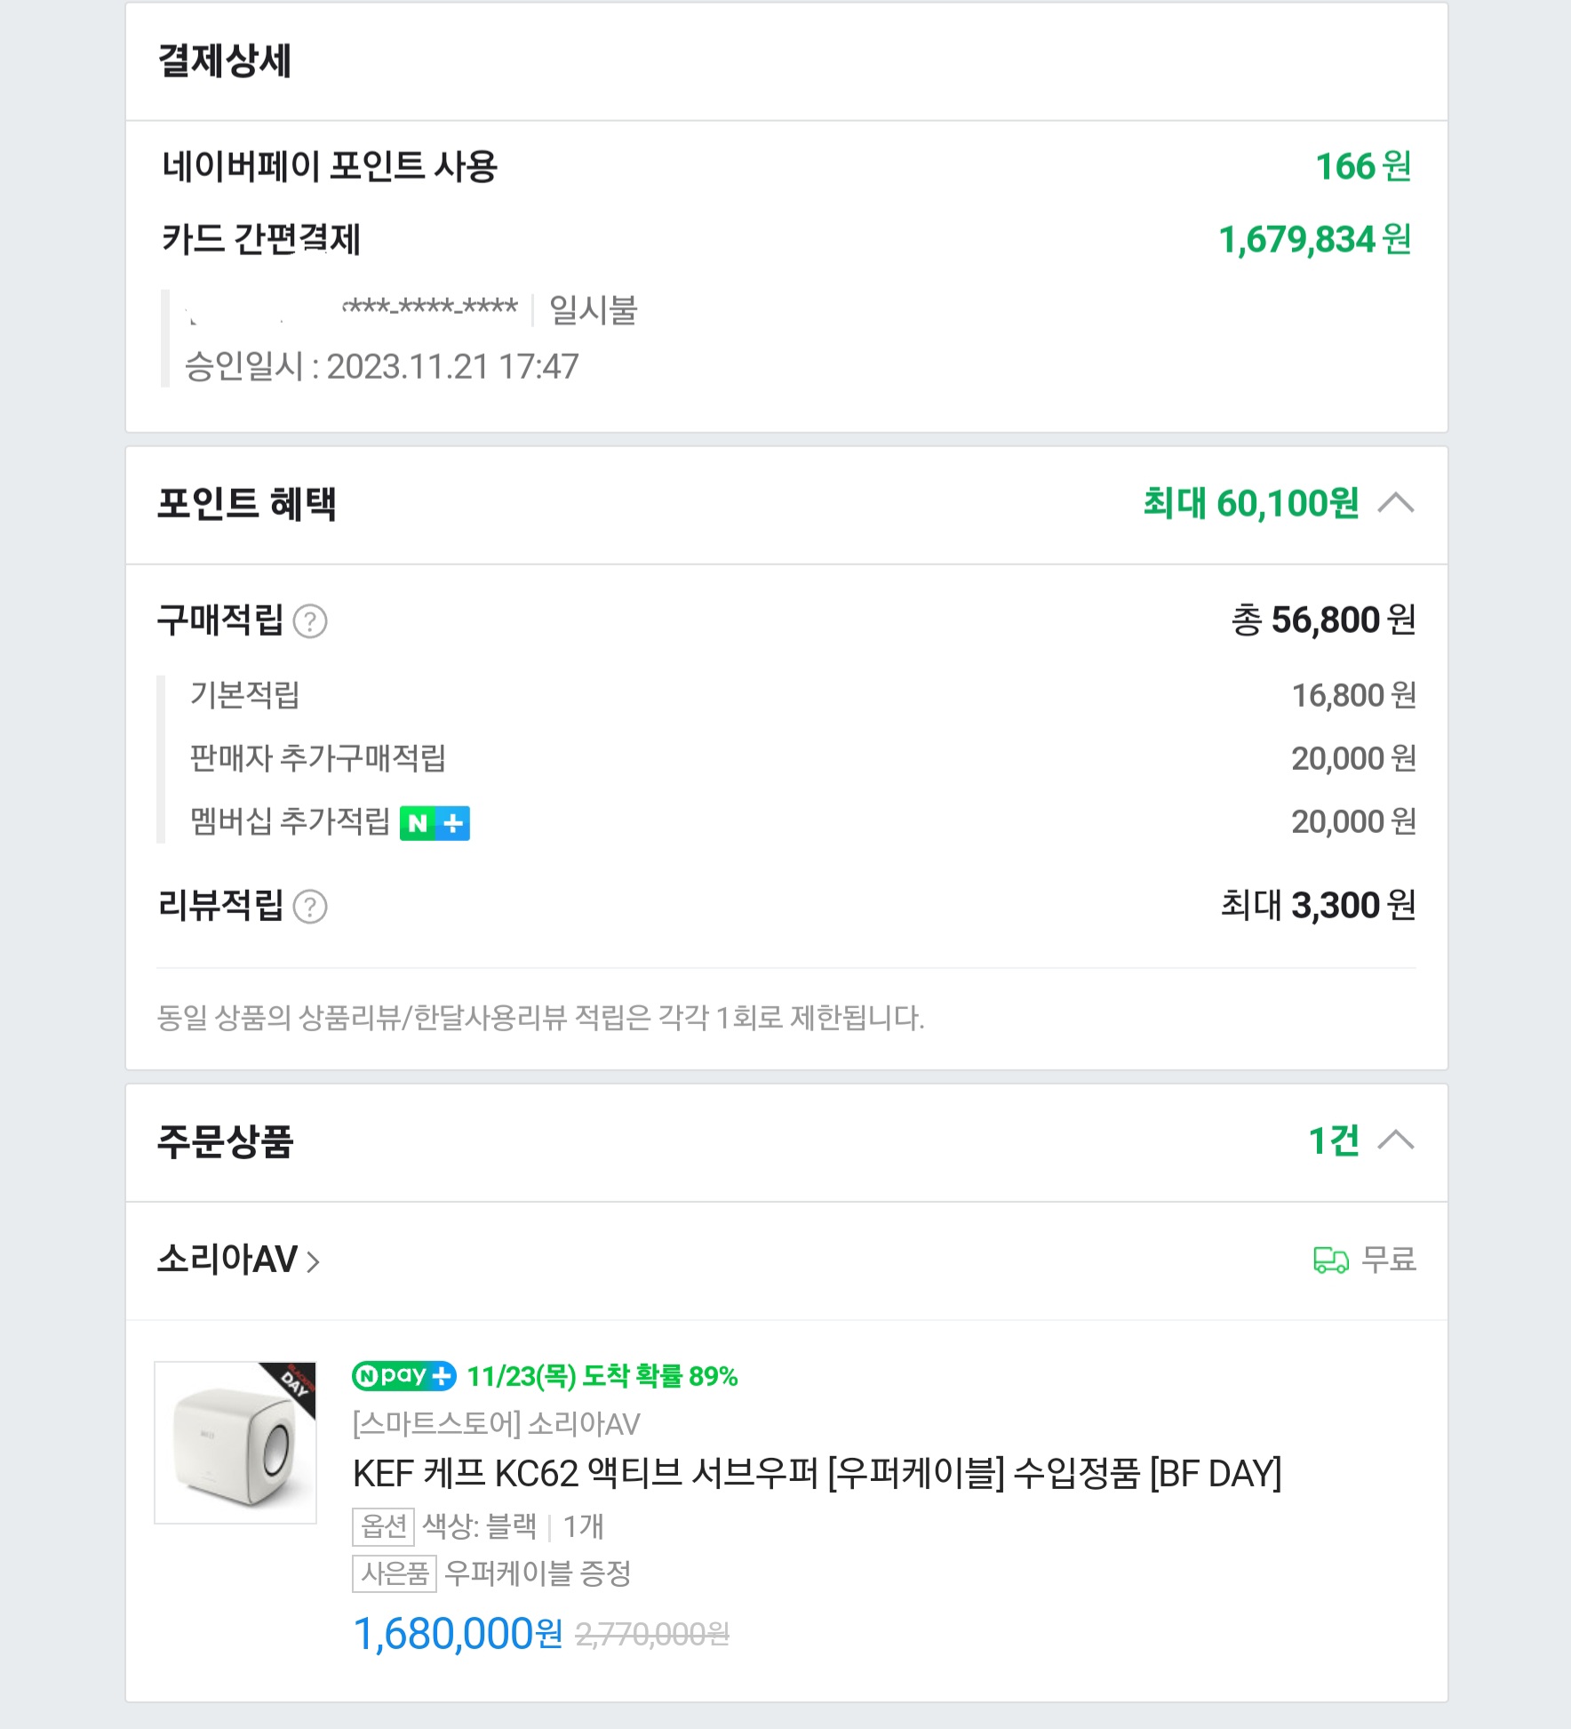Screen dimensions: 1571x1729
Task: Click the 옵션 tag label
Action: click(383, 1526)
